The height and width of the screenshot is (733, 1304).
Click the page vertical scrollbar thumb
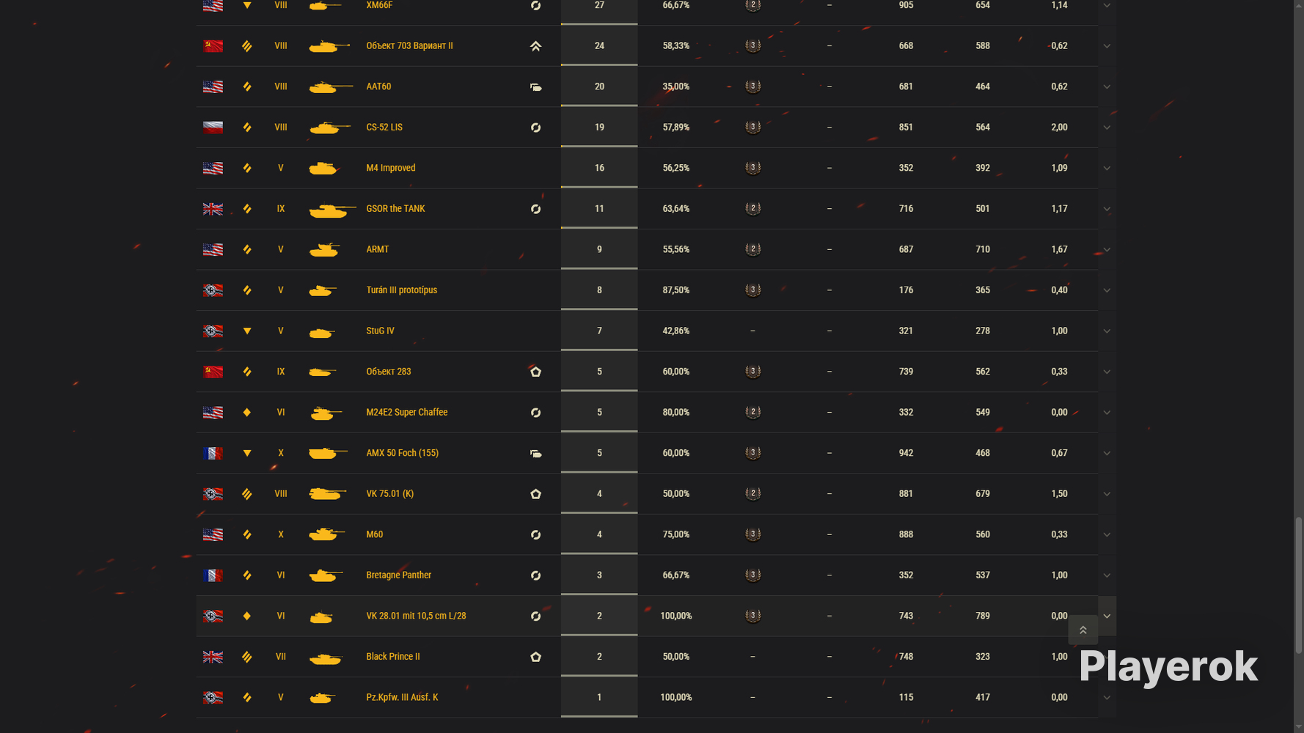[1299, 585]
